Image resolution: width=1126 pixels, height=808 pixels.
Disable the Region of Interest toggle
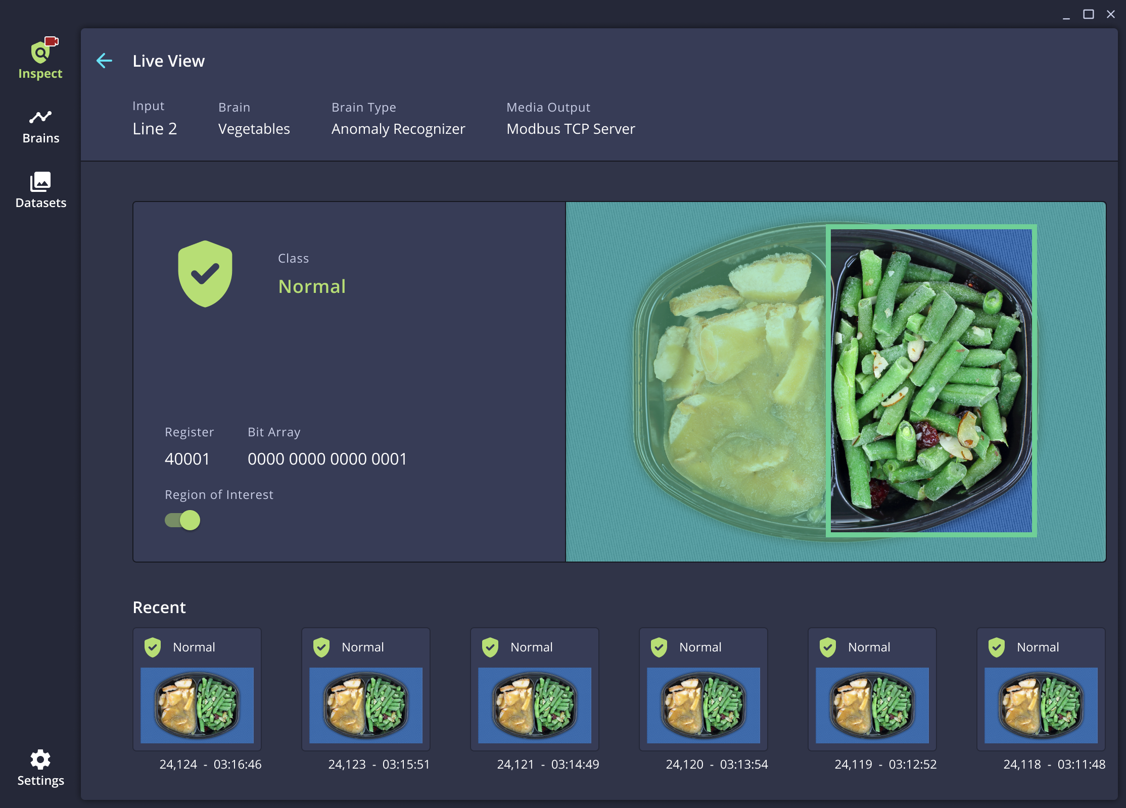(182, 521)
